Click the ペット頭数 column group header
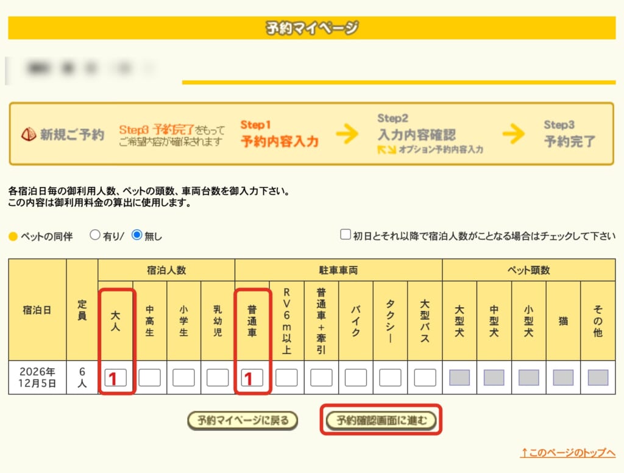 coord(529,271)
